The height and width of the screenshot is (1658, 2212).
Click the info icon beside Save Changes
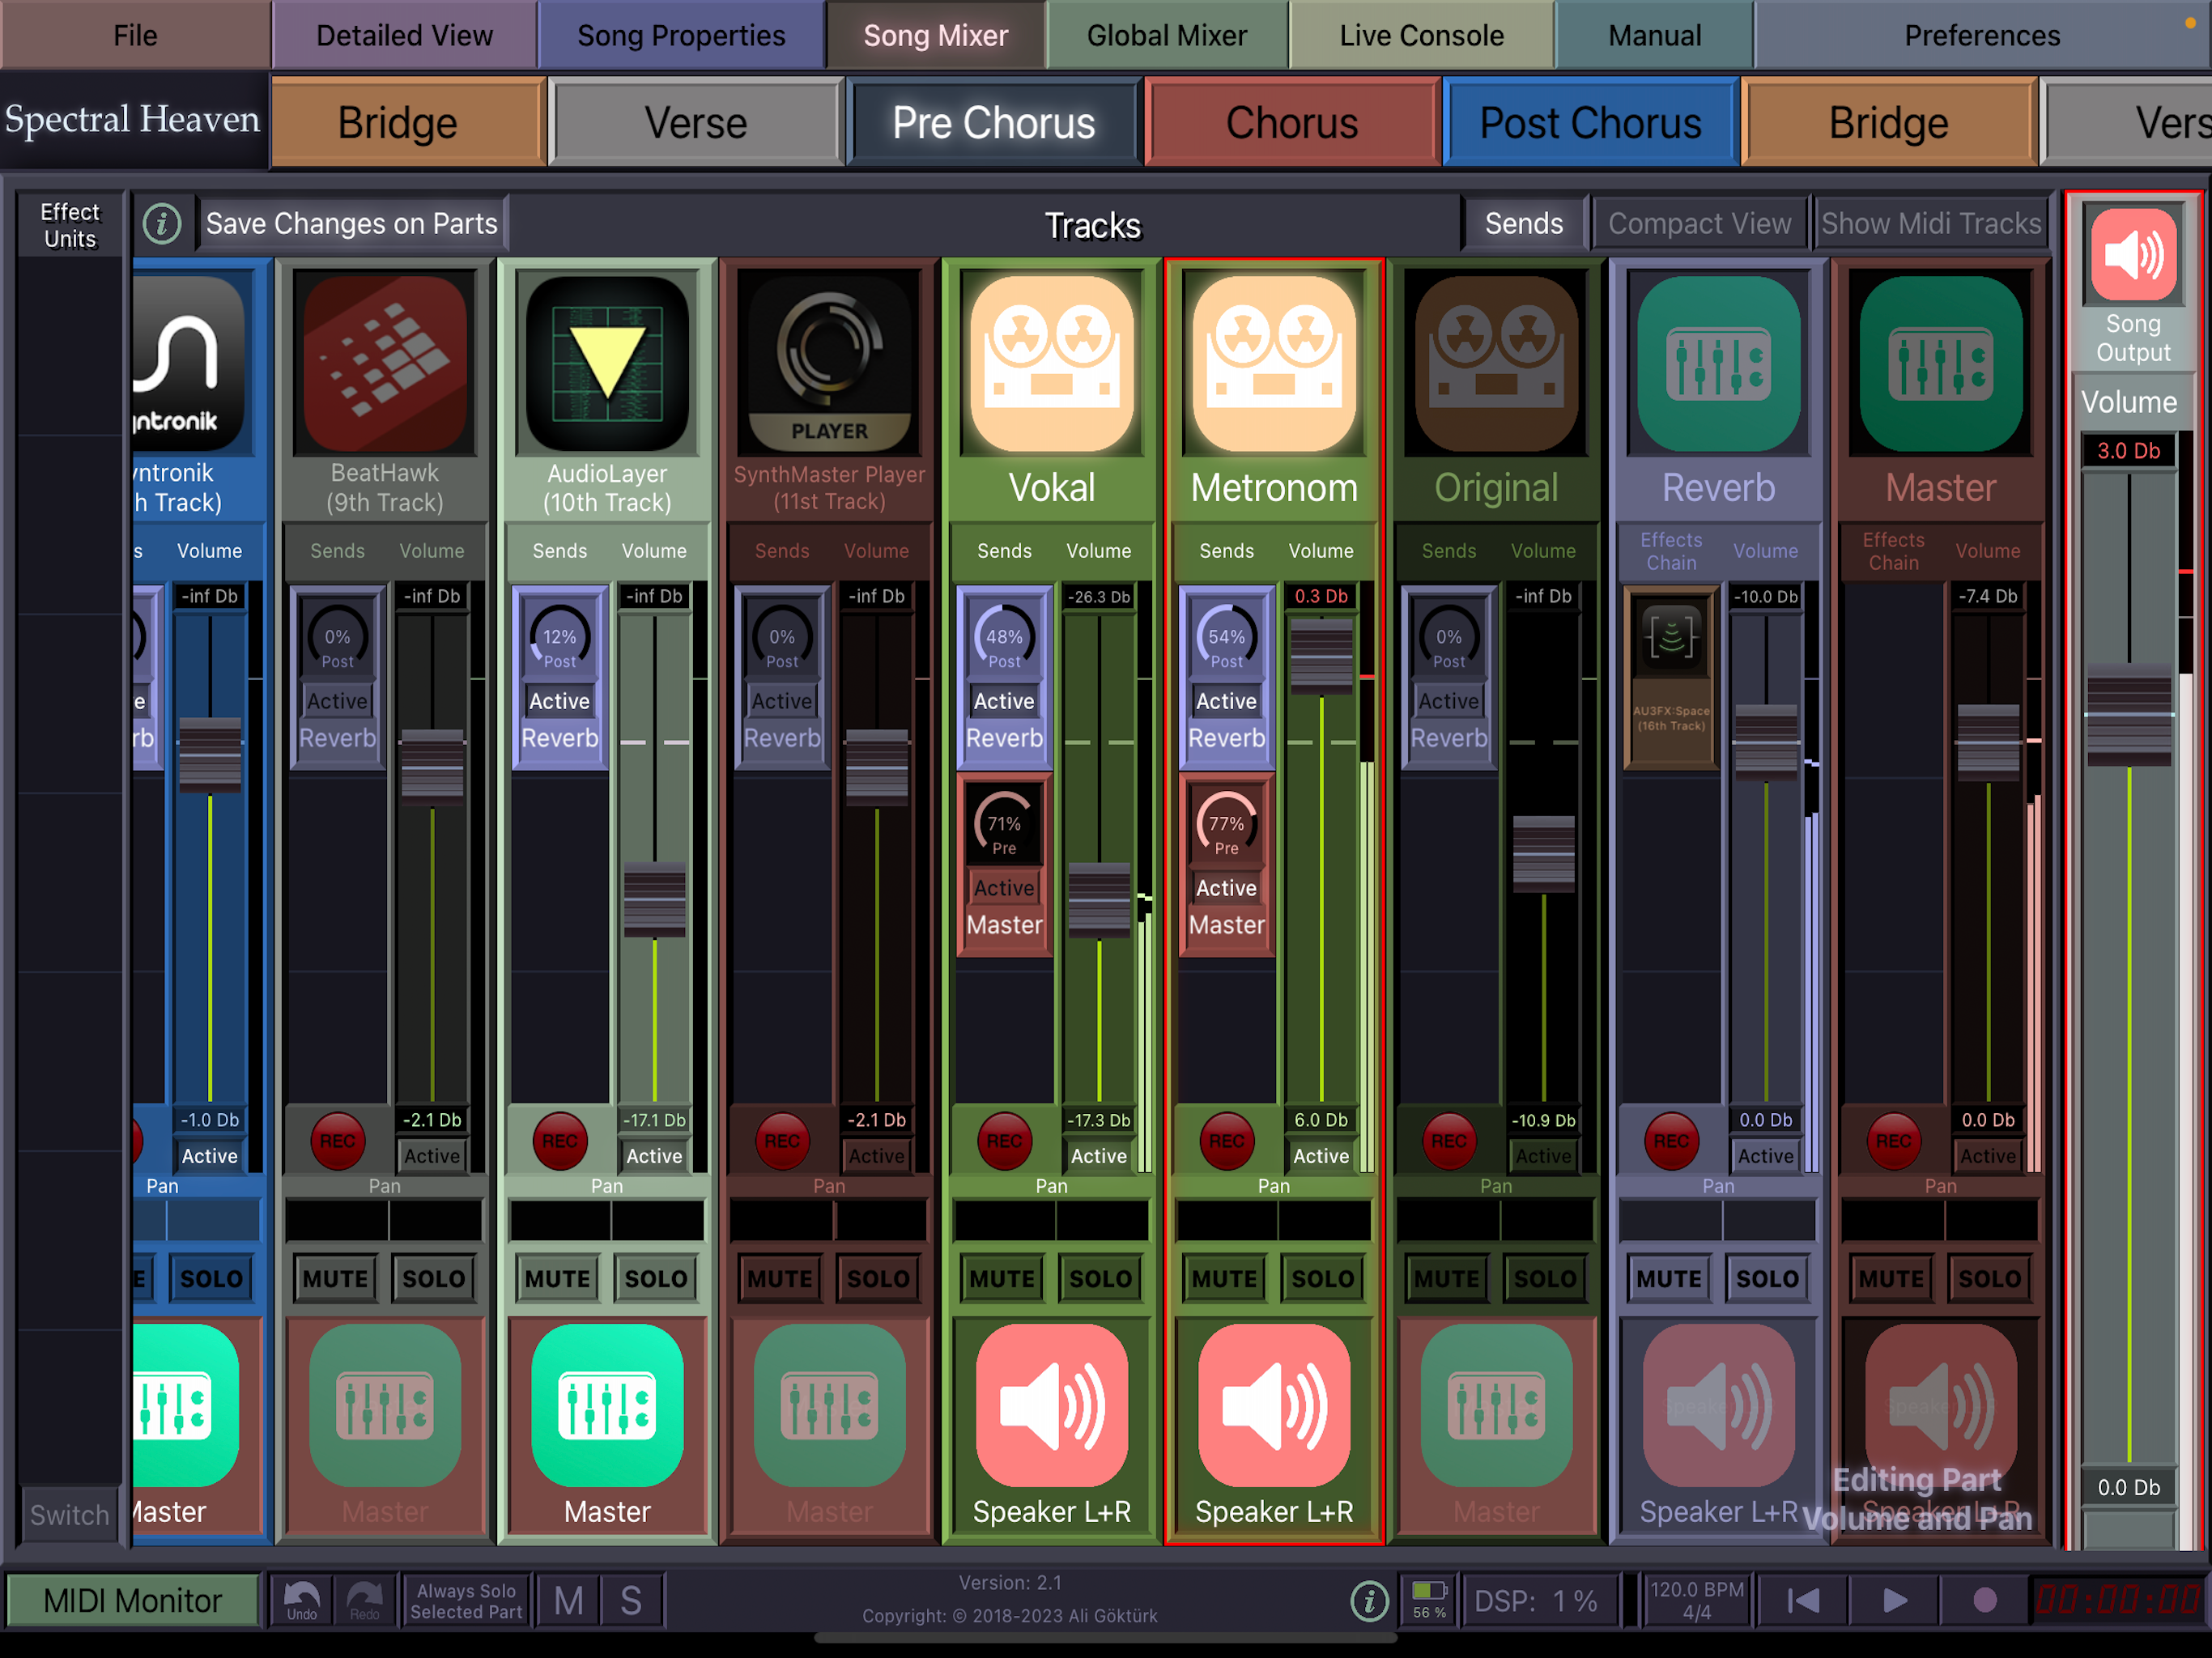coord(162,224)
